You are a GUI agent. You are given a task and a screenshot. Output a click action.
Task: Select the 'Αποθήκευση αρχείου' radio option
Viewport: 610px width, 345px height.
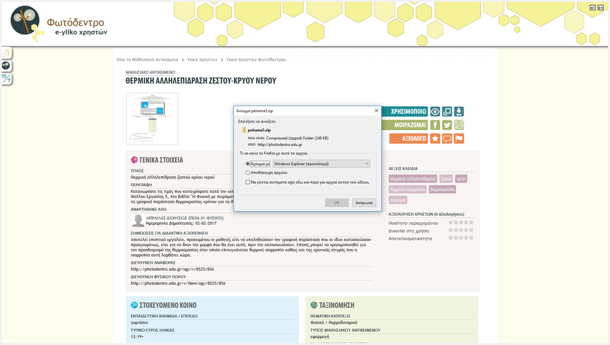(x=248, y=172)
